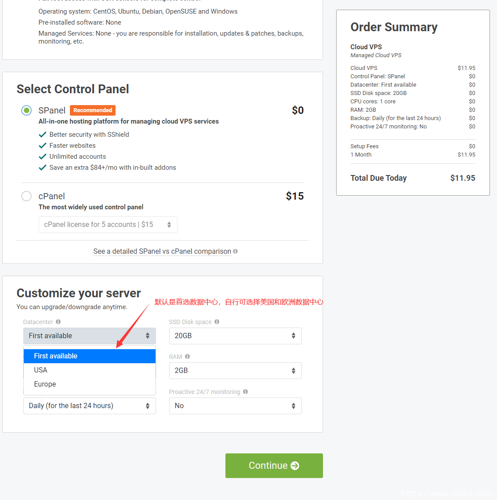Click info icon next to Datacenter label
Screen dimensions: 497x500
pyautogui.click(x=58, y=322)
